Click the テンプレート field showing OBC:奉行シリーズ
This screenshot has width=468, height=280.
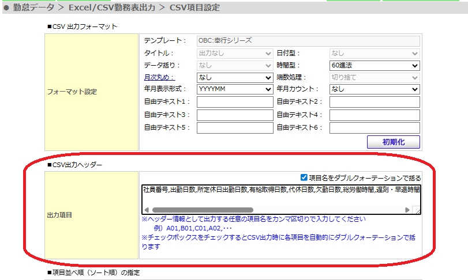[307, 40]
